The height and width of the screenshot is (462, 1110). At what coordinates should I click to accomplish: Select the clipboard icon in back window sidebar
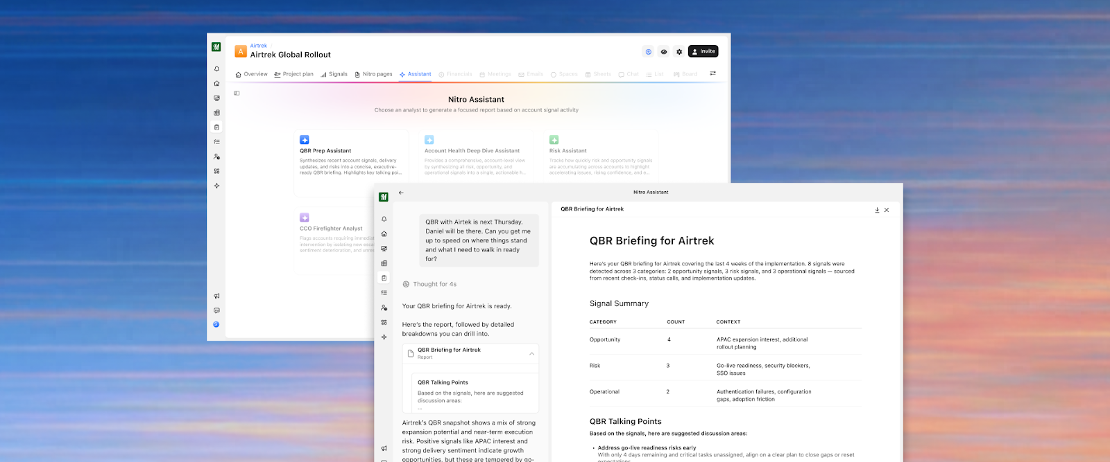pos(216,127)
